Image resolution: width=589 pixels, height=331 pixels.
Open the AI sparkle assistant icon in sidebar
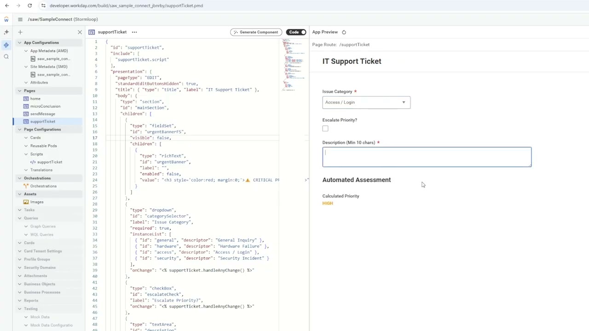click(x=6, y=32)
